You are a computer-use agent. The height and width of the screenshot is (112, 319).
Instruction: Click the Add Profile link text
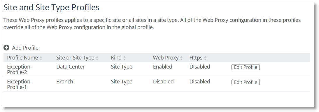(x=25, y=48)
